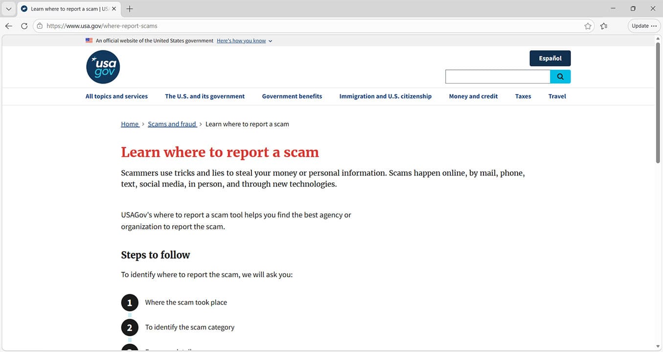Click the 'Home' breadcrumb link
663x352 pixels.
click(x=130, y=124)
